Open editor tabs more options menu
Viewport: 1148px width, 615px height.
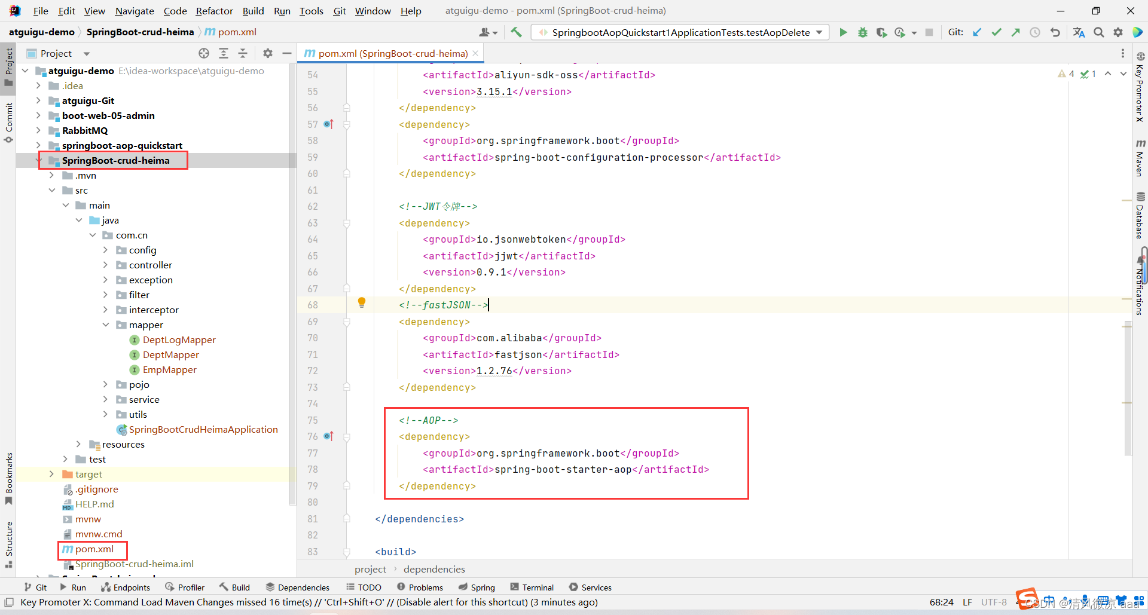pyautogui.click(x=1122, y=53)
